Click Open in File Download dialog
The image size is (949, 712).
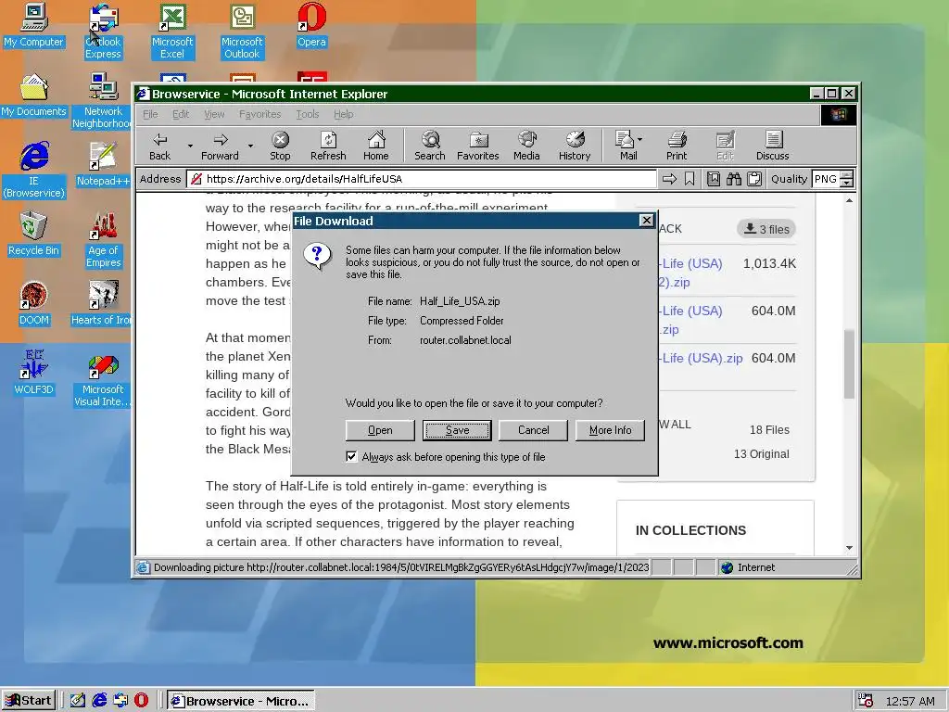point(380,430)
